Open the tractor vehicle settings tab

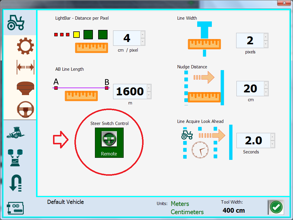pos(16,22)
